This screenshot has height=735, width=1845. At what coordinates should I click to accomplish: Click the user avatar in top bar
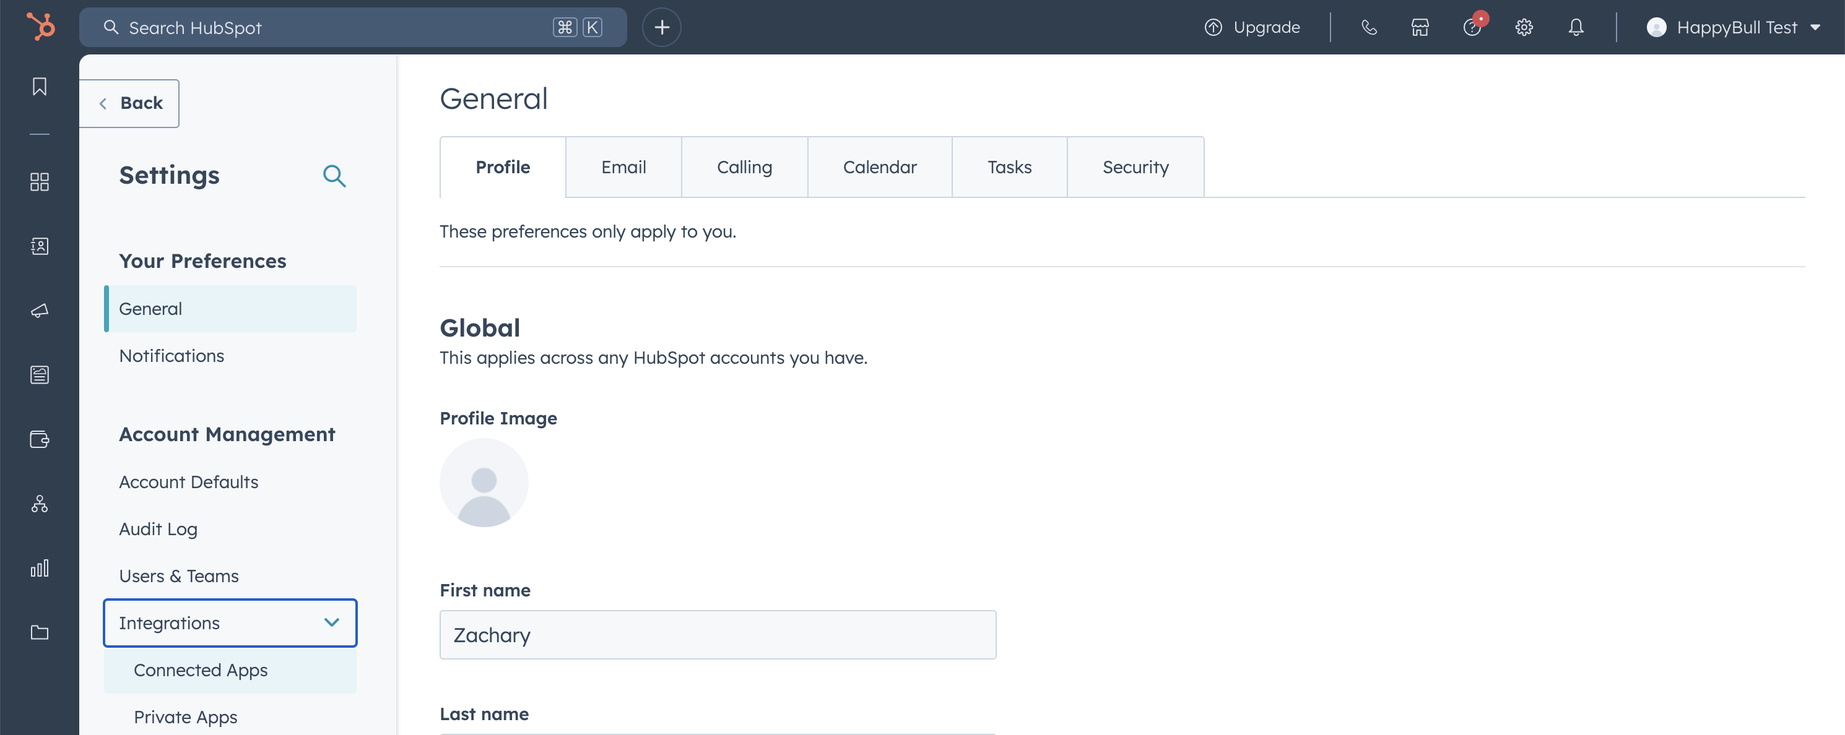pyautogui.click(x=1656, y=27)
